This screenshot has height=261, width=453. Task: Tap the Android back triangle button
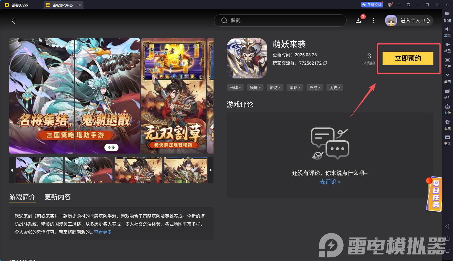(447, 226)
